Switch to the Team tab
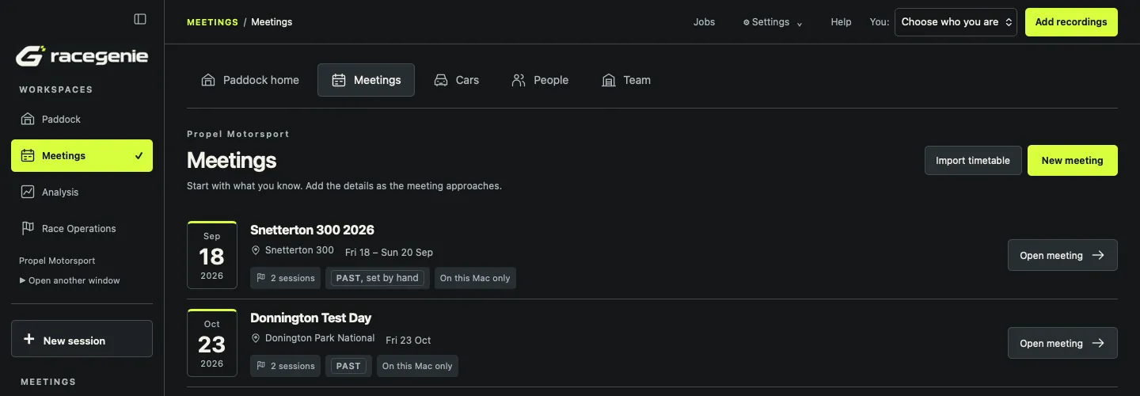Screen dimensions: 1140x396 (625, 80)
